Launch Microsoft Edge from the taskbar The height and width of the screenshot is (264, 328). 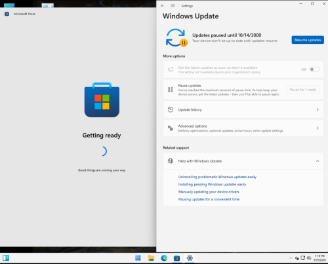(x=164, y=258)
